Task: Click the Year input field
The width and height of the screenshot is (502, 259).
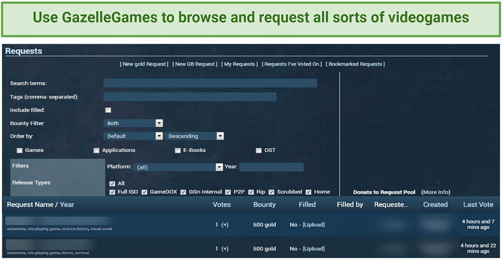Action: coord(271,167)
